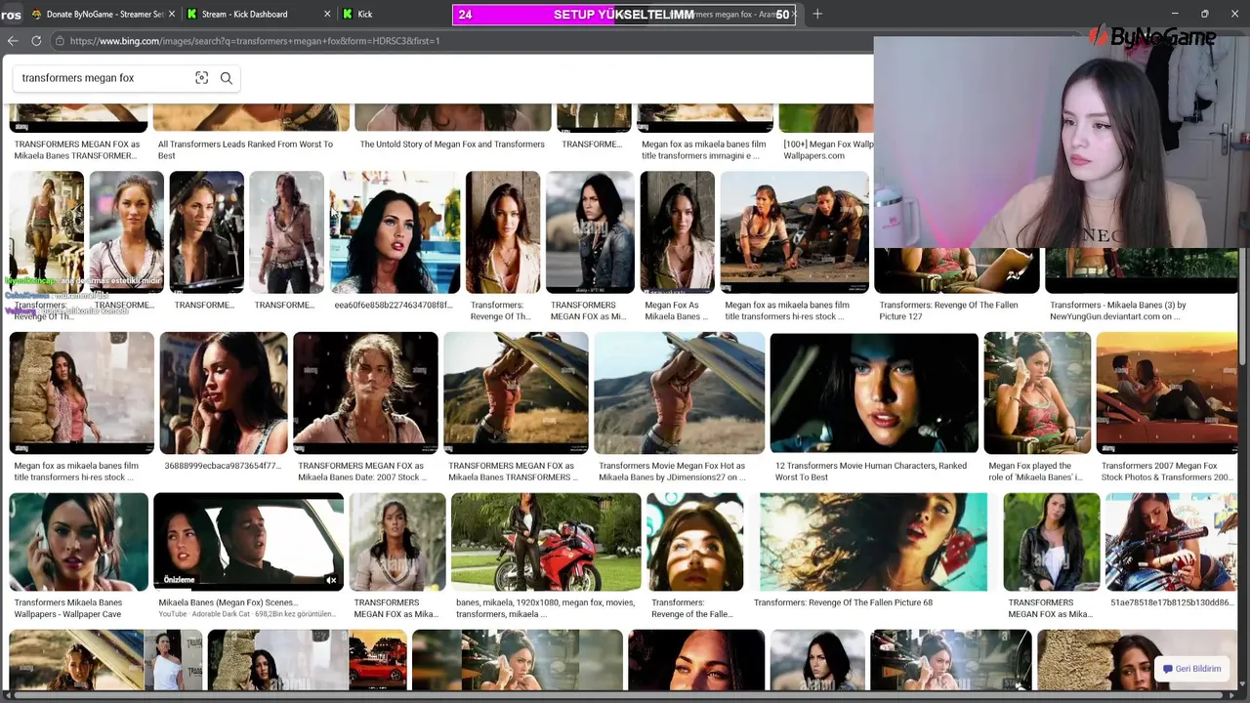
Task: Open 'Megan Fox played the role of Mikaela Banes' caption
Action: tap(1035, 472)
